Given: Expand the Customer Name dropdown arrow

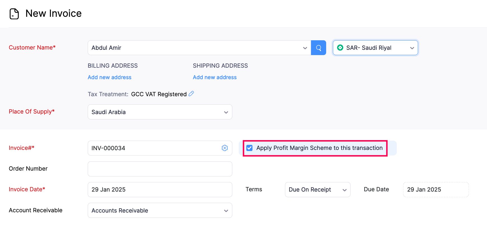Looking at the screenshot, I should 305,48.
